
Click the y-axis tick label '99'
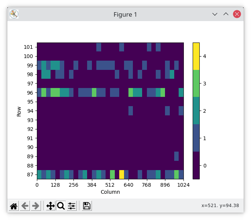[30, 65]
